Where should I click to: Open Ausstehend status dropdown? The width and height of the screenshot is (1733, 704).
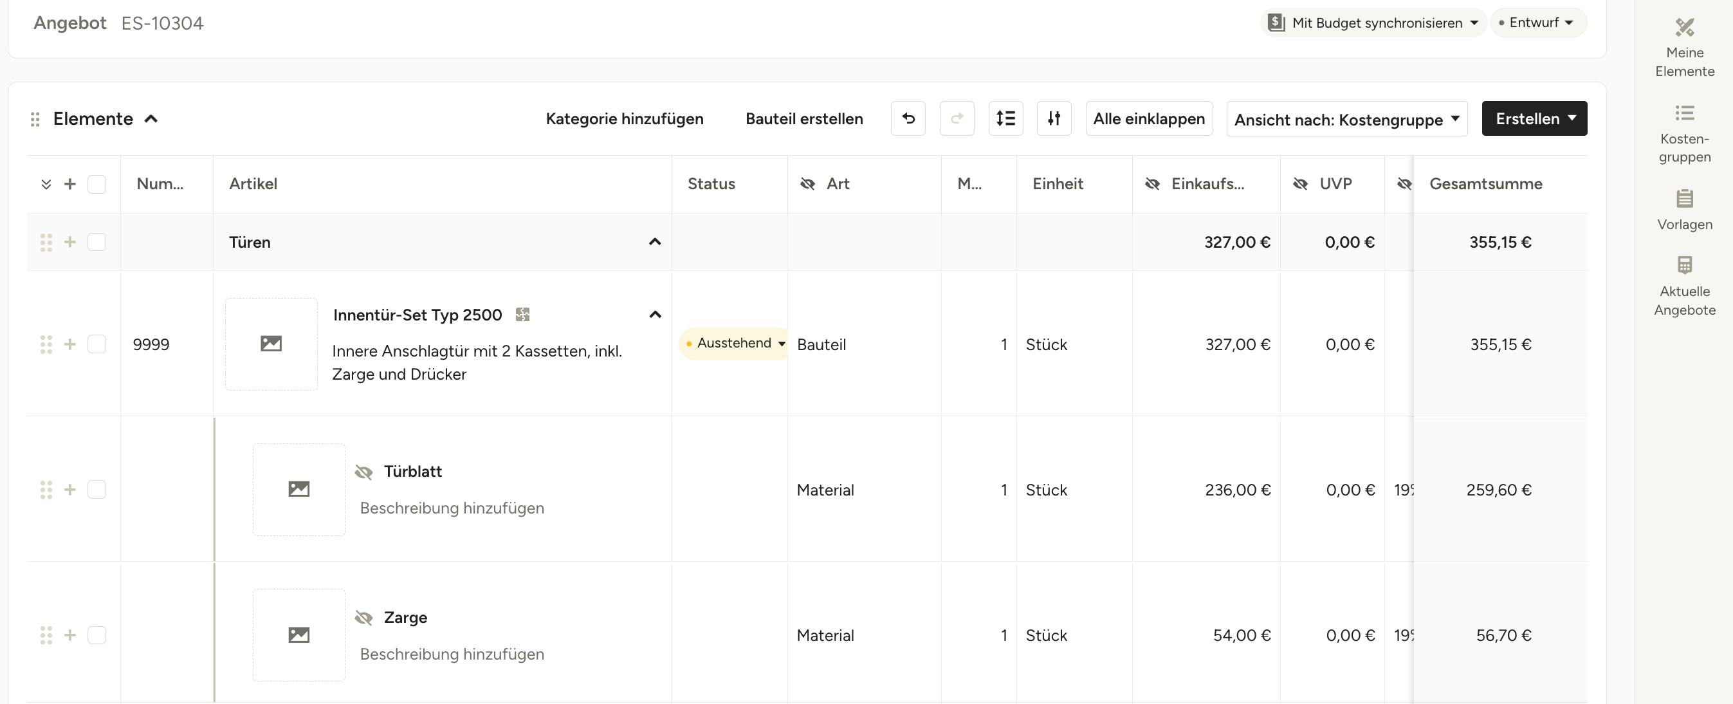[735, 343]
